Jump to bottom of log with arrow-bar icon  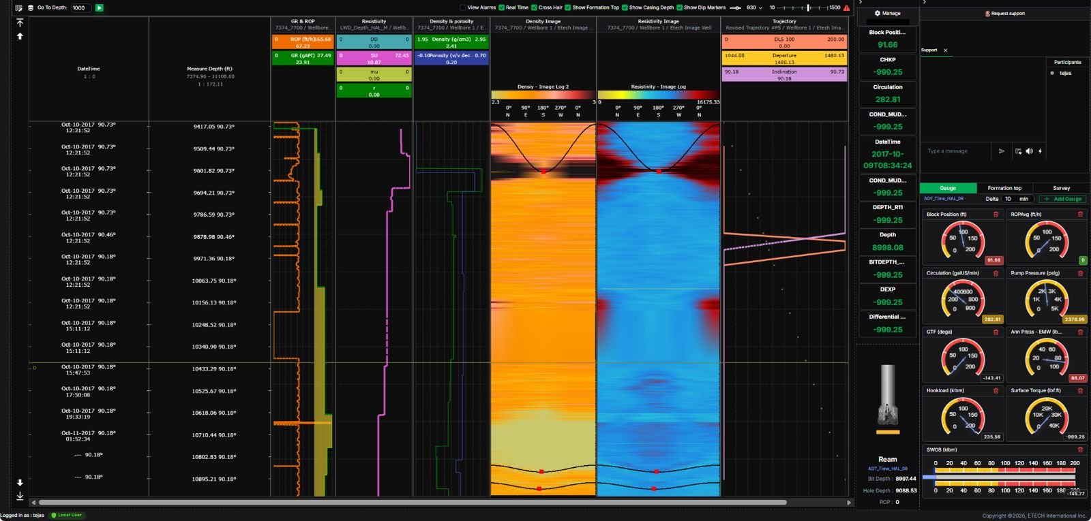(x=20, y=496)
